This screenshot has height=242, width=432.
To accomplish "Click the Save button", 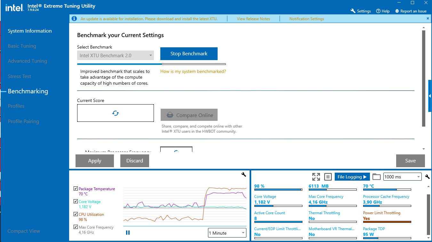I will click(411, 161).
